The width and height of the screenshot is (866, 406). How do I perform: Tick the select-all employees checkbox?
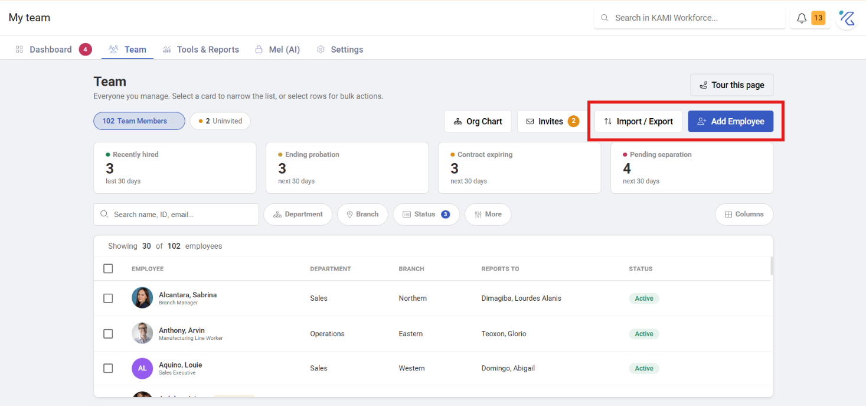[x=108, y=268]
